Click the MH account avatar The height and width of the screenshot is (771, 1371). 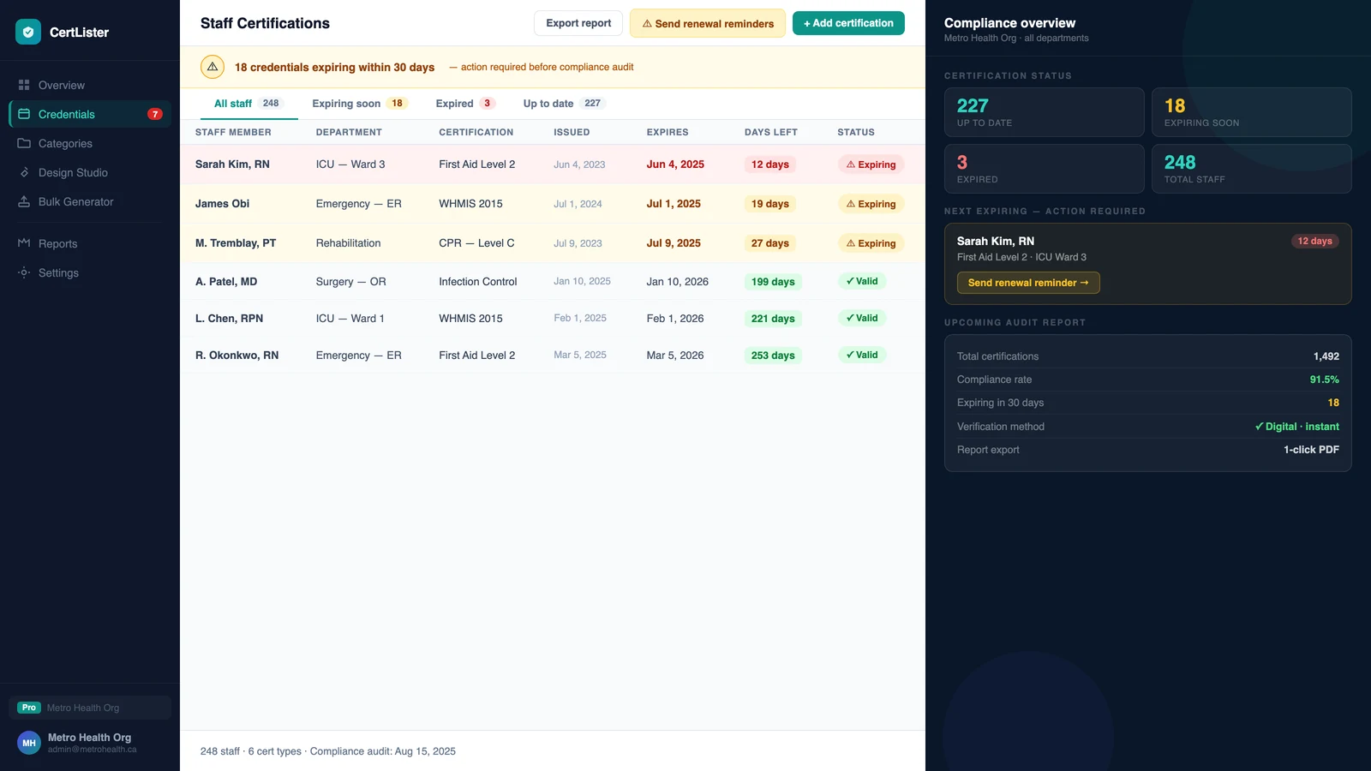coord(29,743)
